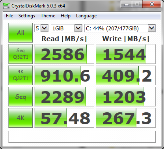
Task: Expand the C: drive selection dropdown
Action: click(x=152, y=28)
